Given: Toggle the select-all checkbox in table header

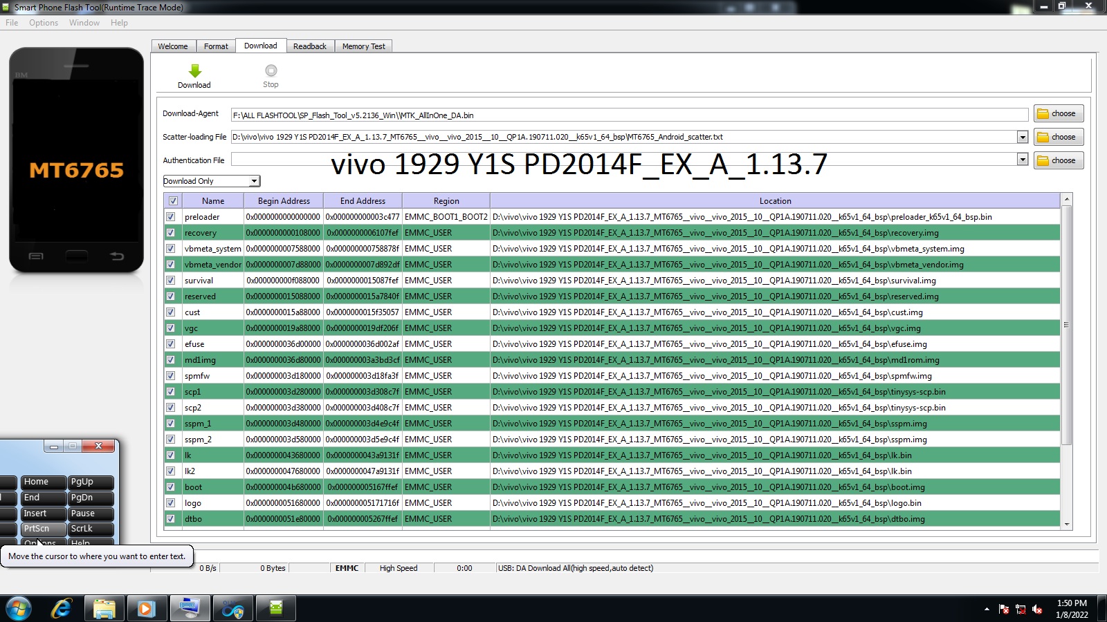Looking at the screenshot, I should click(x=173, y=201).
